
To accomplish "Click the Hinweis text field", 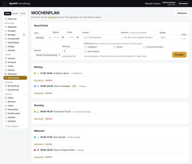I will point(139,37).
